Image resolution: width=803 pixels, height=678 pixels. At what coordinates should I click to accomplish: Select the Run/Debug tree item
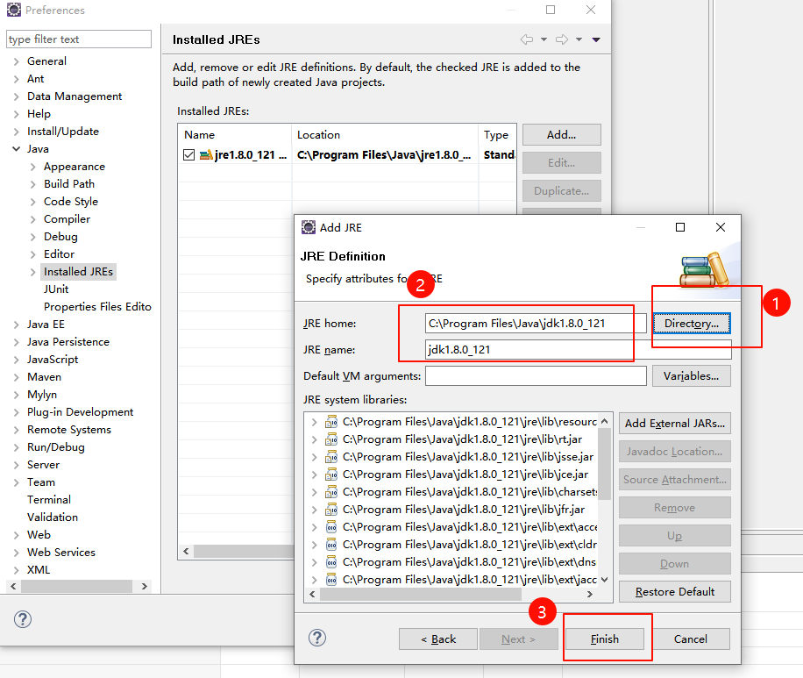56,446
